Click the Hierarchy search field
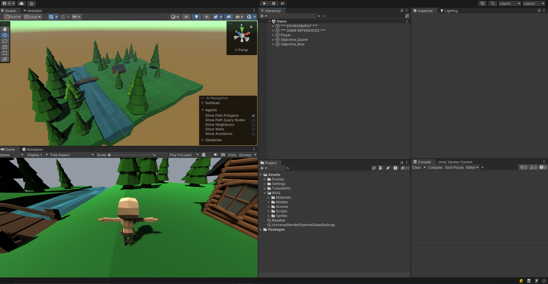 (x=360, y=16)
